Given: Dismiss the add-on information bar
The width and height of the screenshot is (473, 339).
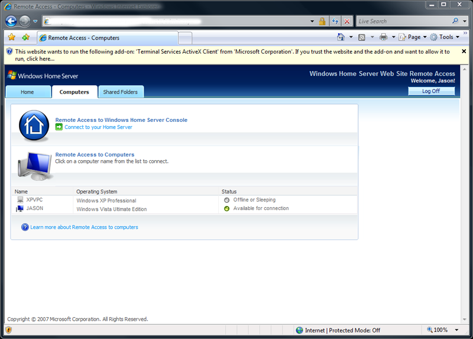Looking at the screenshot, I should coord(464,51).
